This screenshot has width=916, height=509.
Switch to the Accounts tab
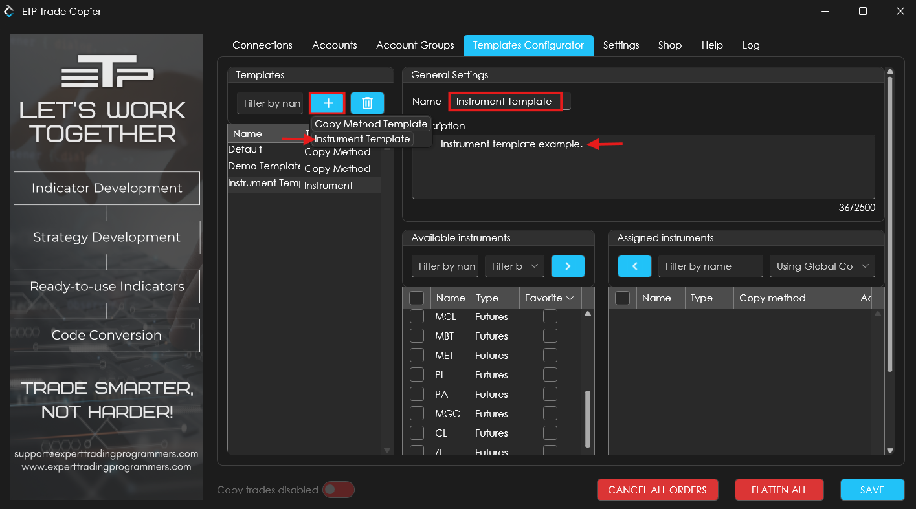coord(334,45)
